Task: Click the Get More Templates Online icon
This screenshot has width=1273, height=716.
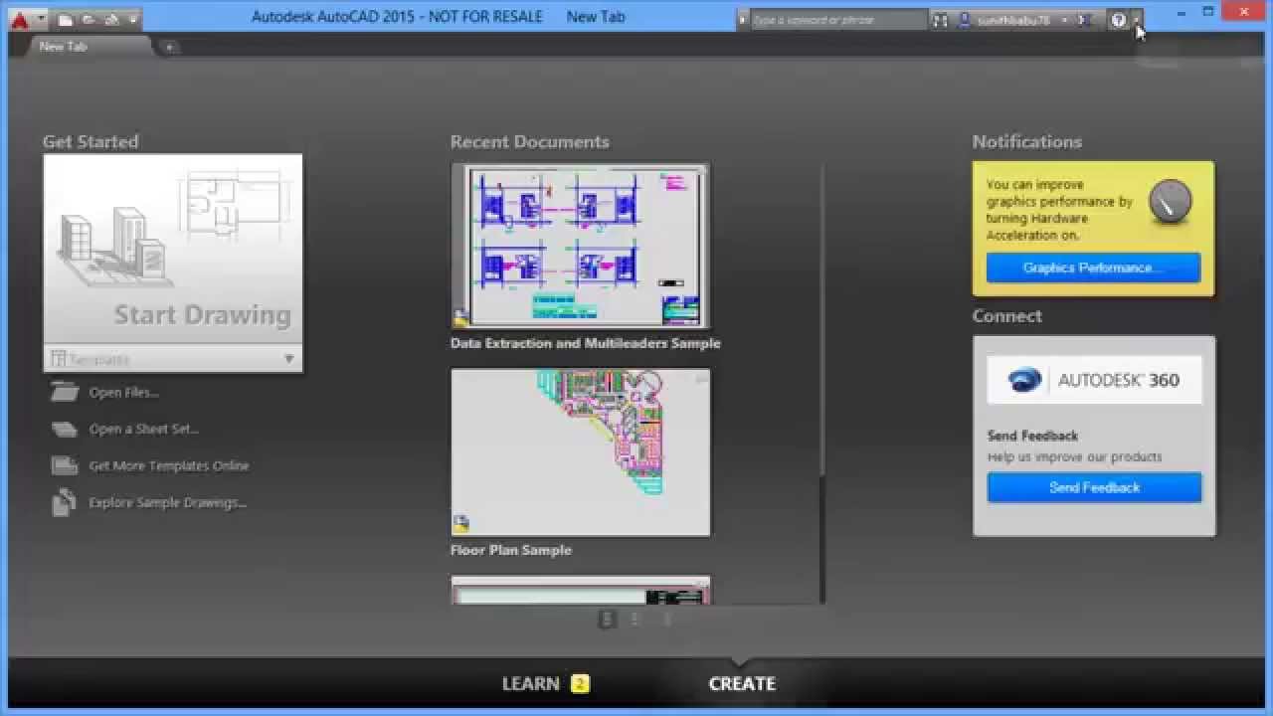Action: point(65,465)
